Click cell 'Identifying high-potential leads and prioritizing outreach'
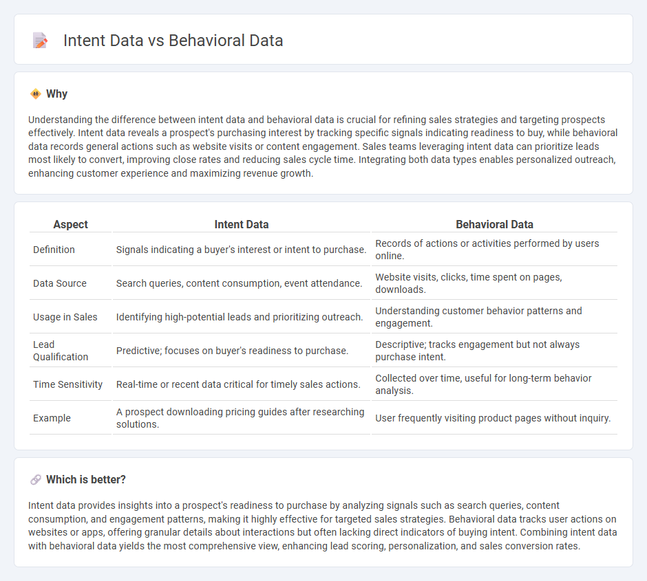 click(x=242, y=317)
